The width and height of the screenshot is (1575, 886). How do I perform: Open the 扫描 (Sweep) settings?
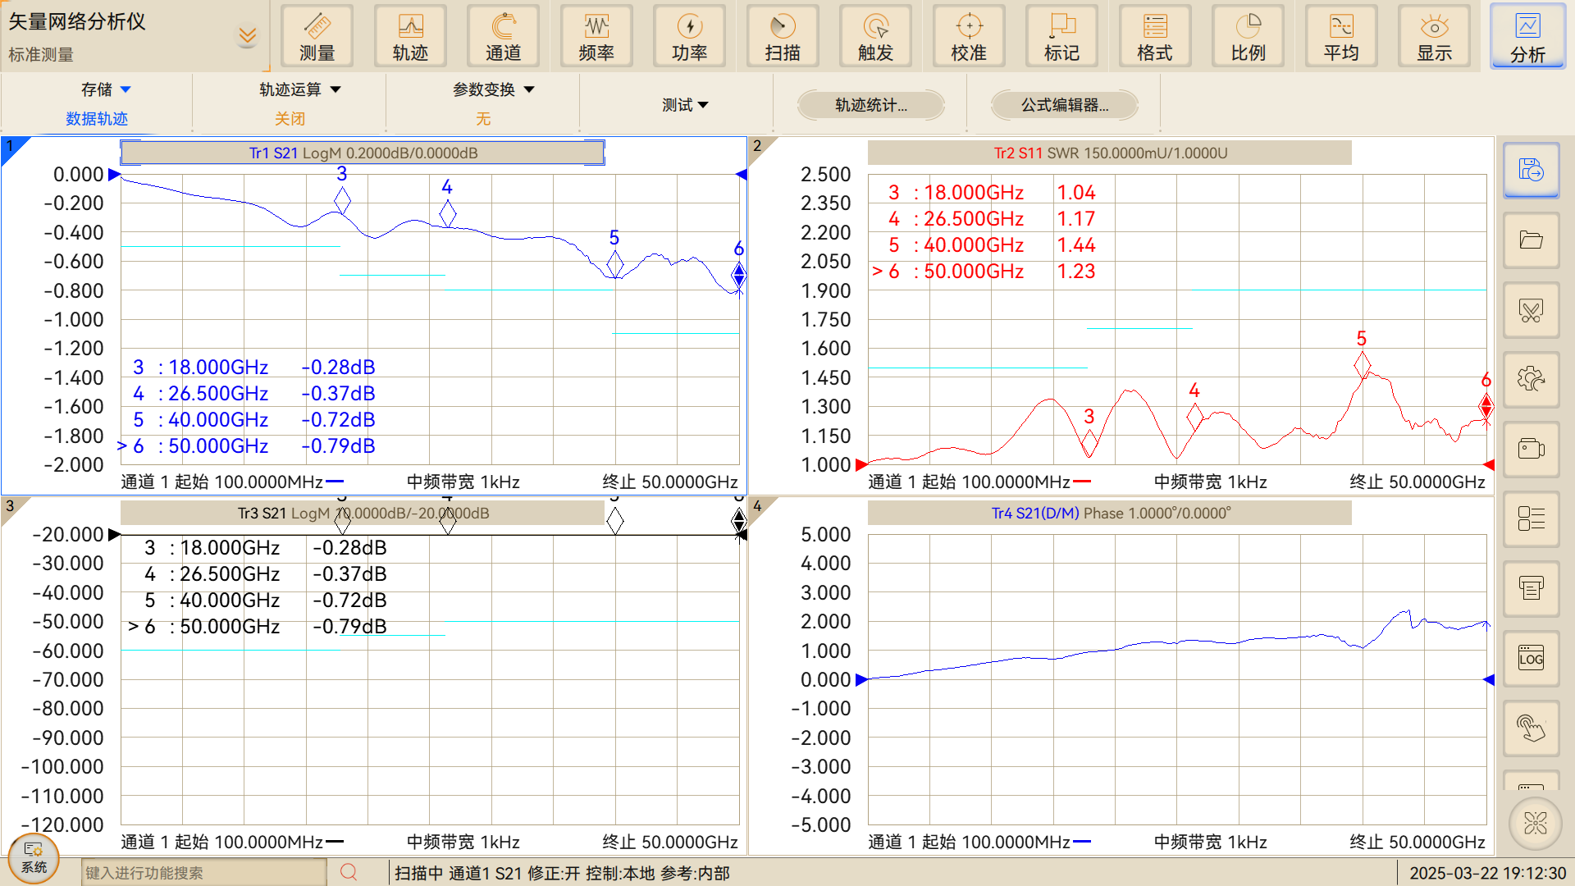pos(783,36)
